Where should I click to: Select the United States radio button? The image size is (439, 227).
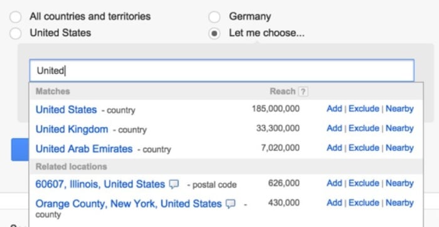point(16,34)
